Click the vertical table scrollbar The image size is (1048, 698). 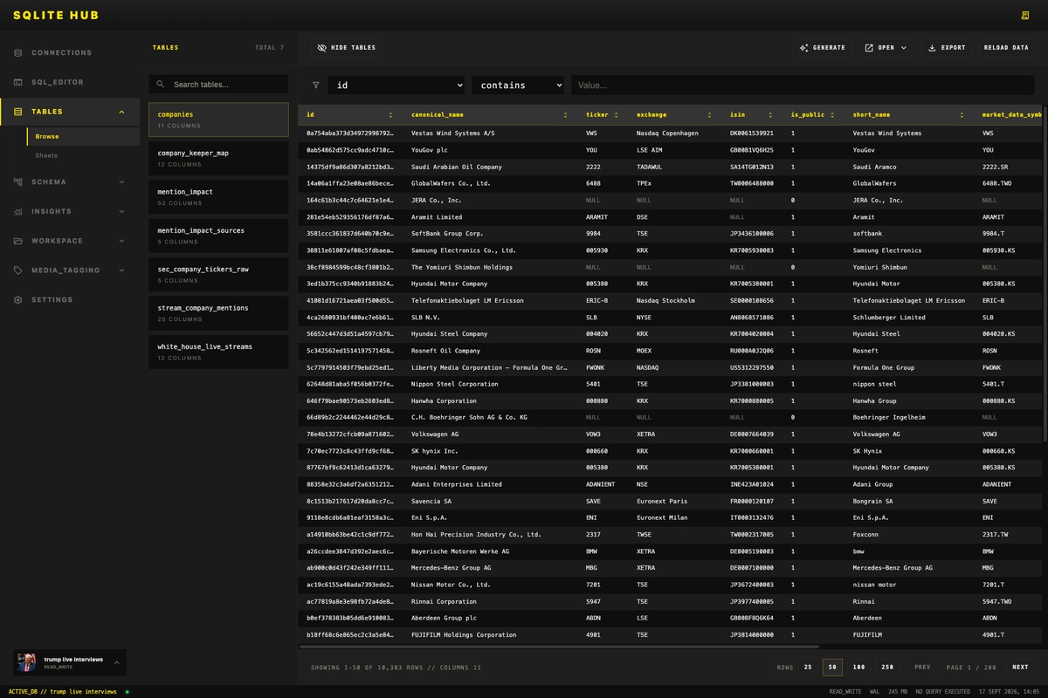pyautogui.click(x=1045, y=275)
